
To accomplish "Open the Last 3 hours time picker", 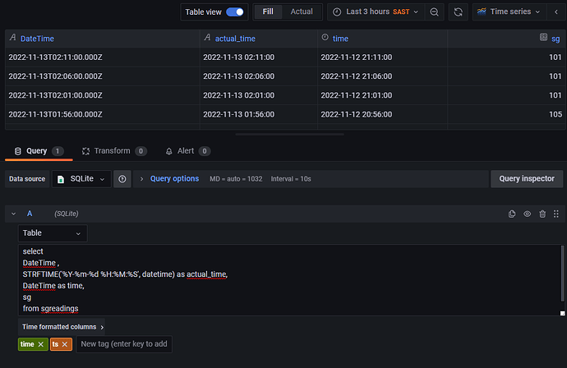I will (376, 12).
